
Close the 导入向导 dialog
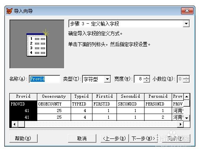(187, 11)
